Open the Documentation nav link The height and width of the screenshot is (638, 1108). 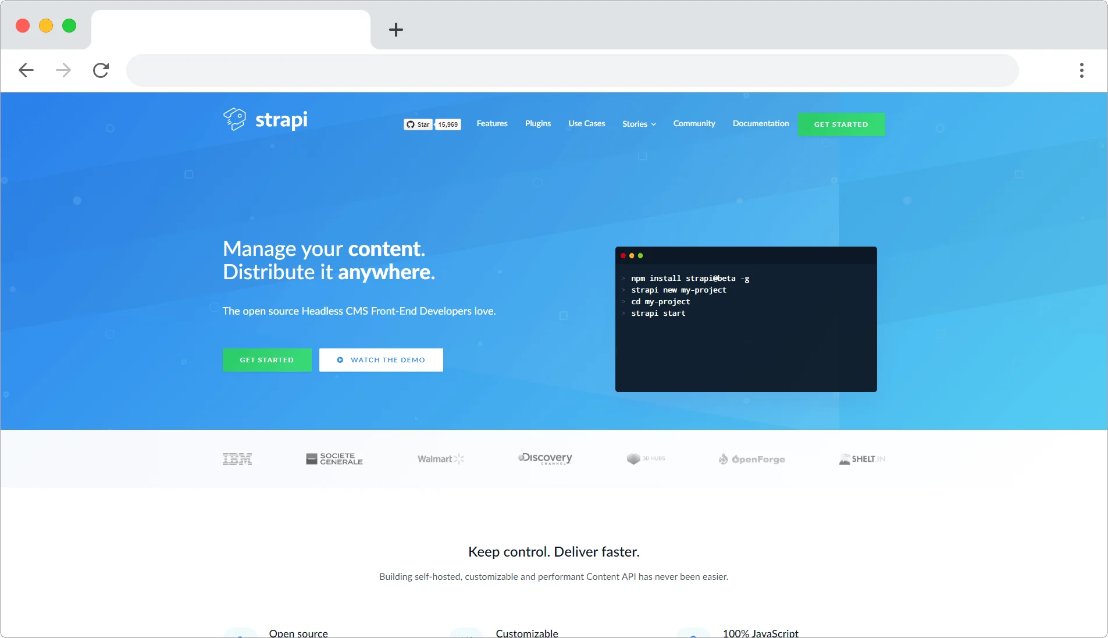(761, 123)
